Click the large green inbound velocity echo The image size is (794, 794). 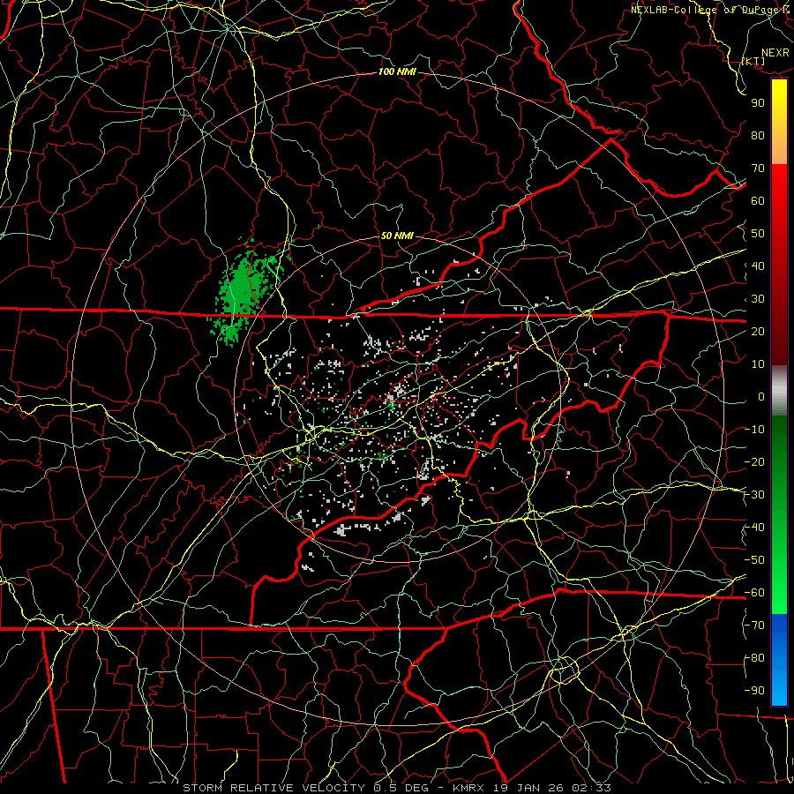[x=243, y=291]
